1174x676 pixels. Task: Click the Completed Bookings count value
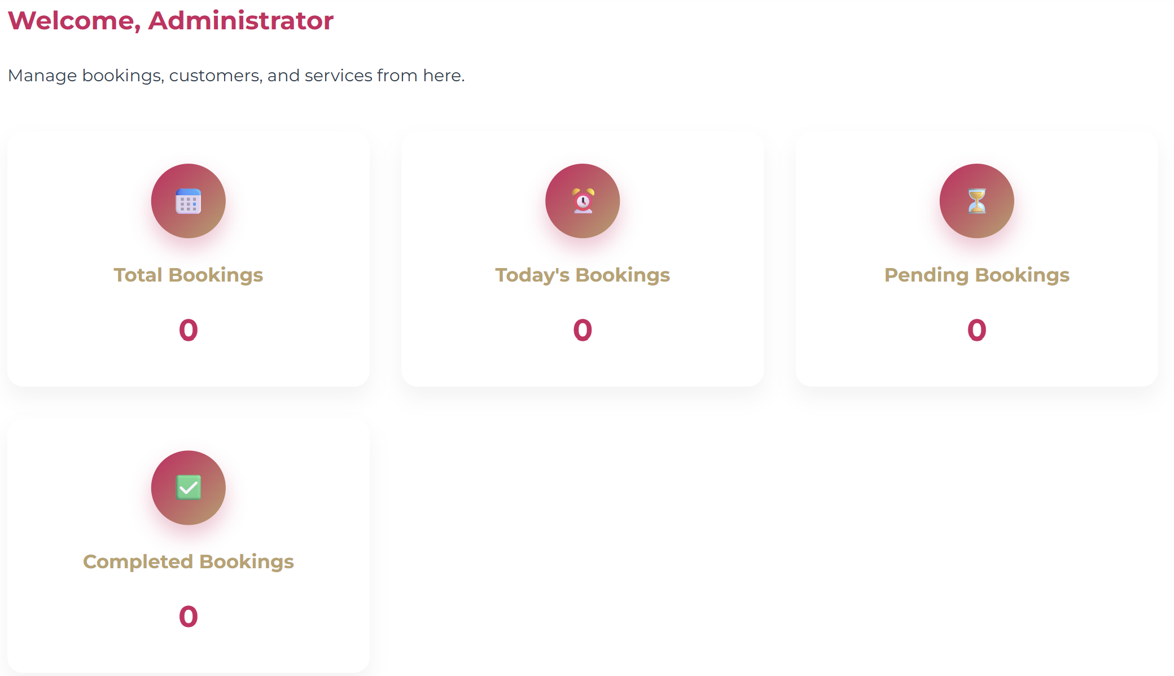point(188,616)
